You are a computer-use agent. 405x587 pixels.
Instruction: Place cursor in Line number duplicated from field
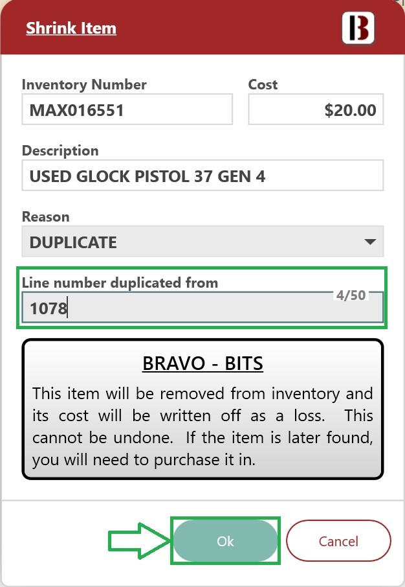202,308
